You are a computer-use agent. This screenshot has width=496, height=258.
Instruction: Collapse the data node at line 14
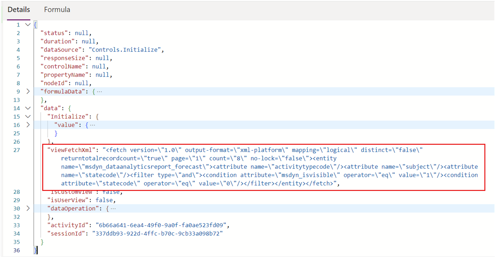(28, 108)
